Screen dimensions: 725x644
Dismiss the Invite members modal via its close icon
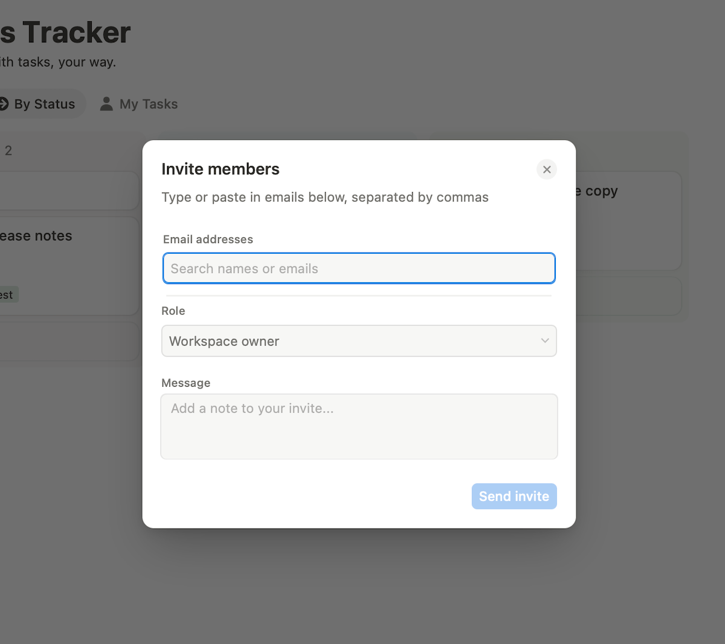[x=546, y=169]
